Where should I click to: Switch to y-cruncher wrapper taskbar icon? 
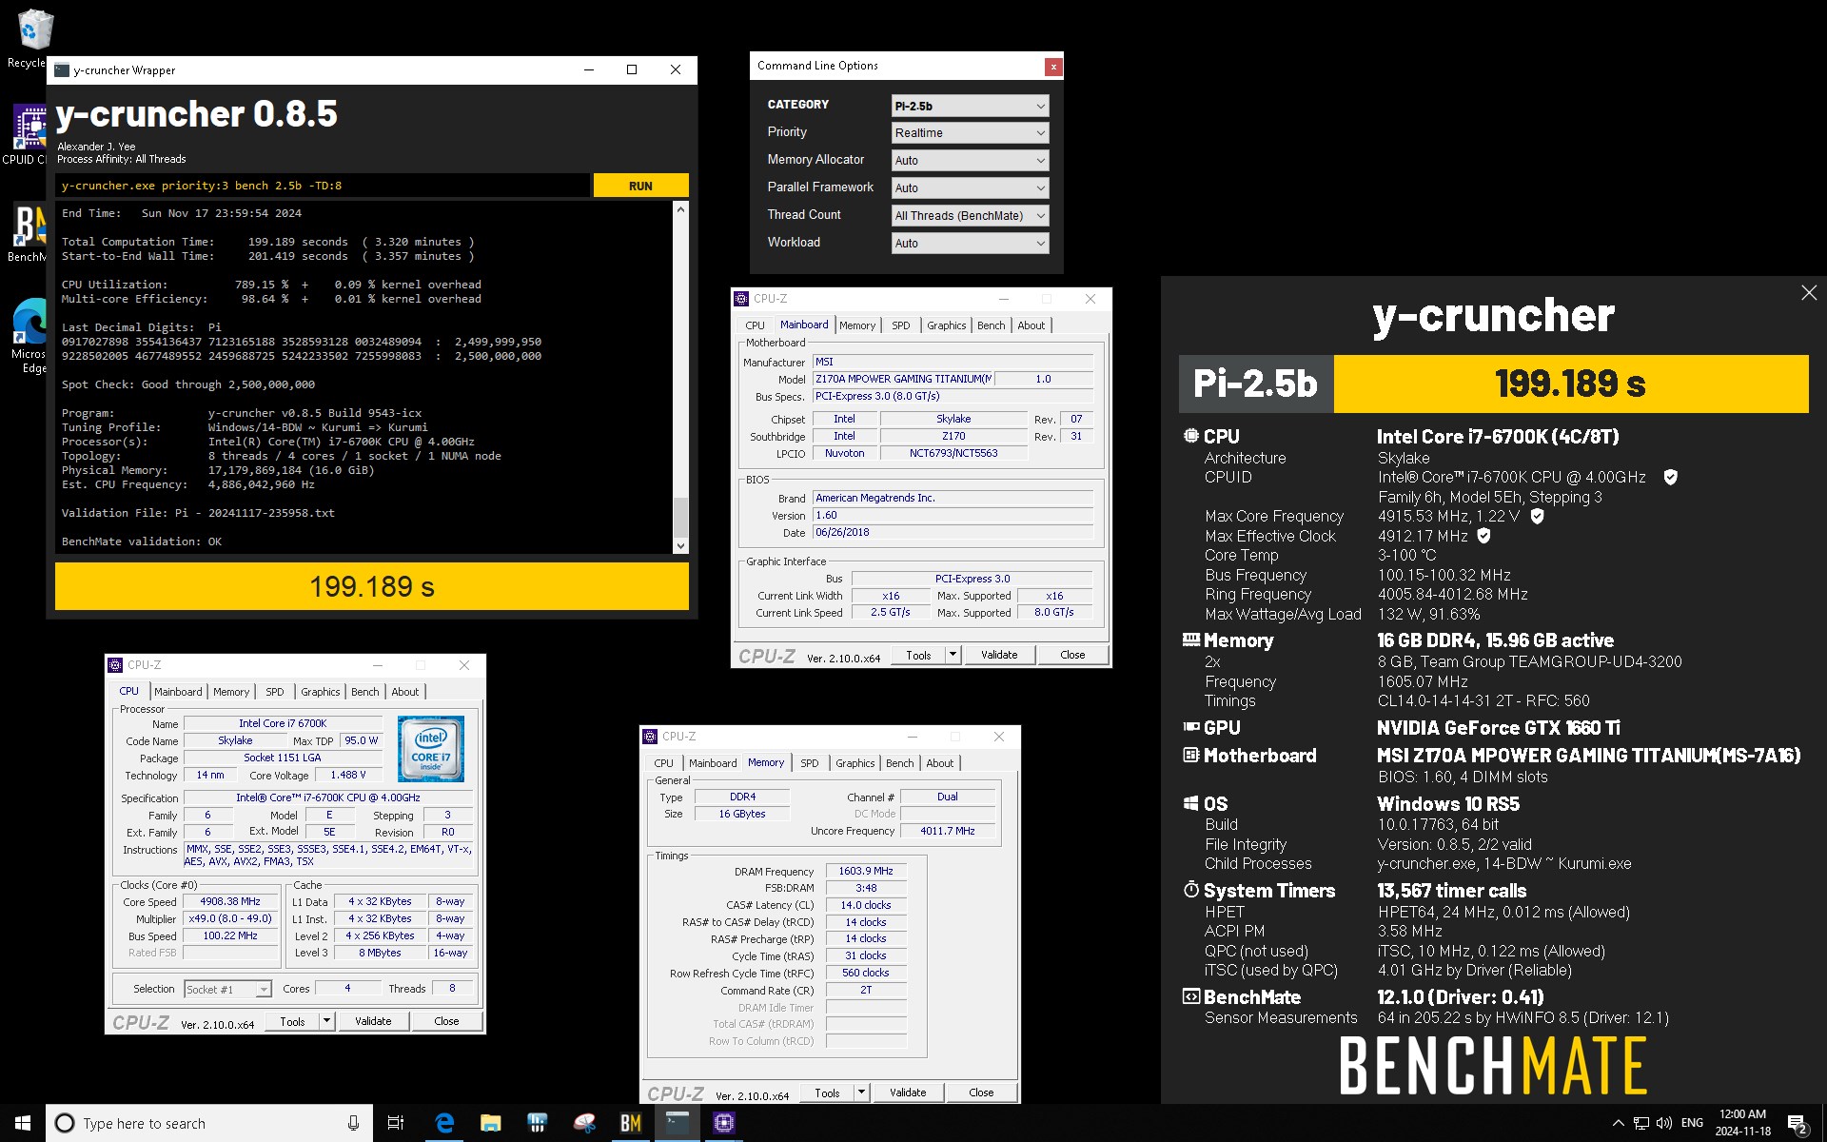click(x=678, y=1123)
